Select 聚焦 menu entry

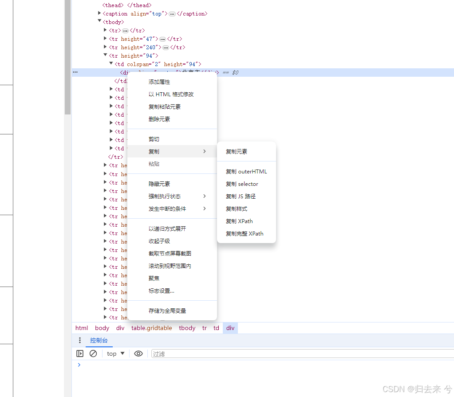(x=172, y=279)
